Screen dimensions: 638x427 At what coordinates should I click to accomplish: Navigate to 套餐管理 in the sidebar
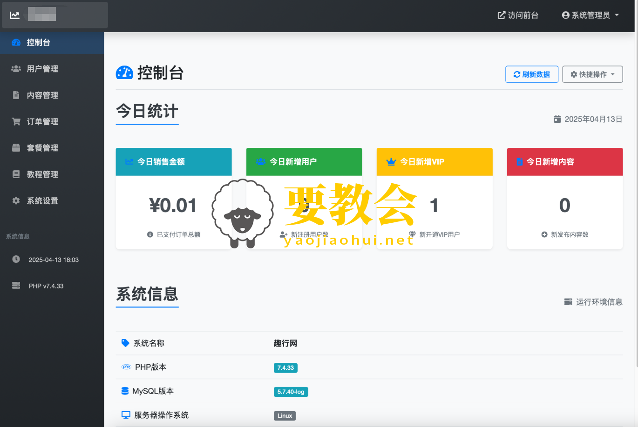52,148
